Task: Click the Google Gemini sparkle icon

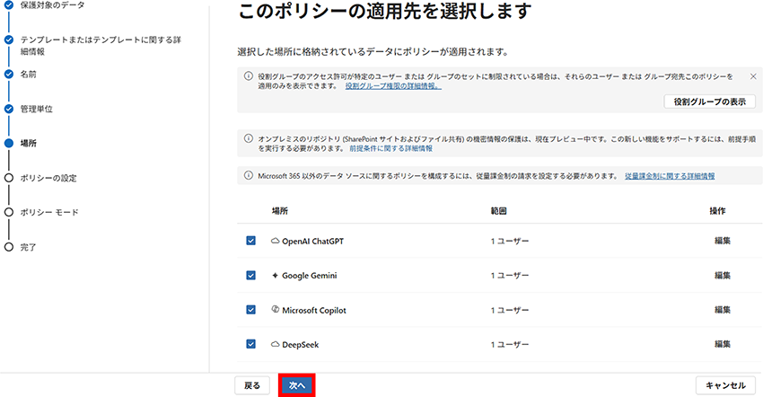Action: 276,275
